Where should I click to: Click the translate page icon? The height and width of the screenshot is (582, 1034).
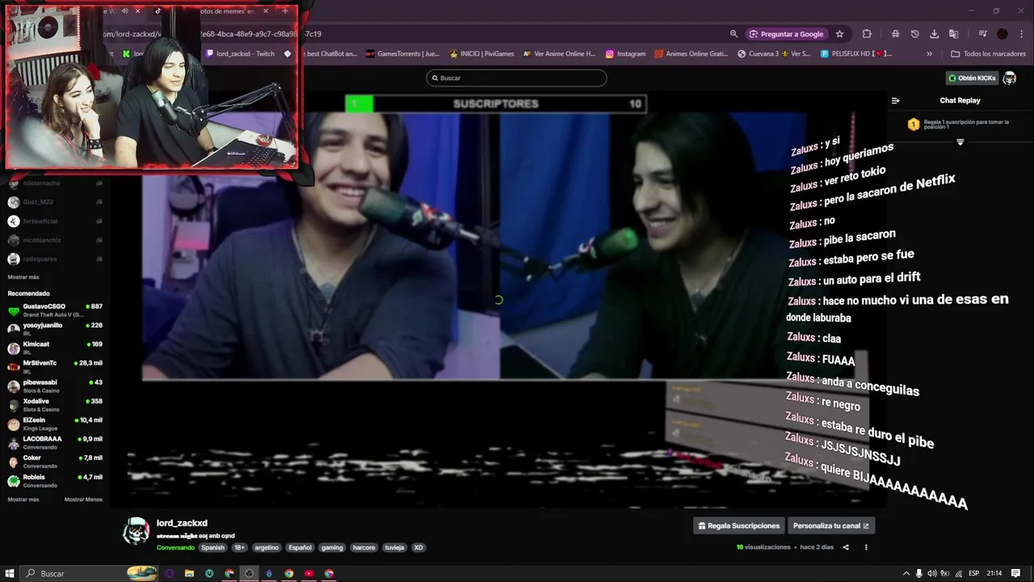point(953,34)
